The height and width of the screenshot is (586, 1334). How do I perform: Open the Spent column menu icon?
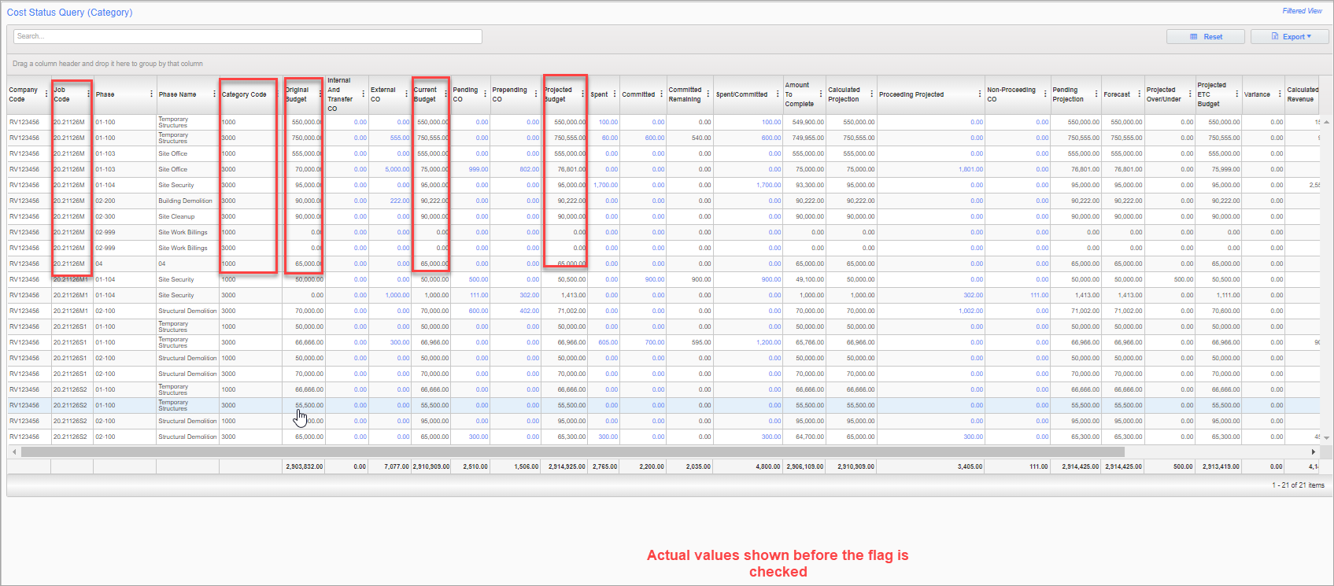click(615, 94)
